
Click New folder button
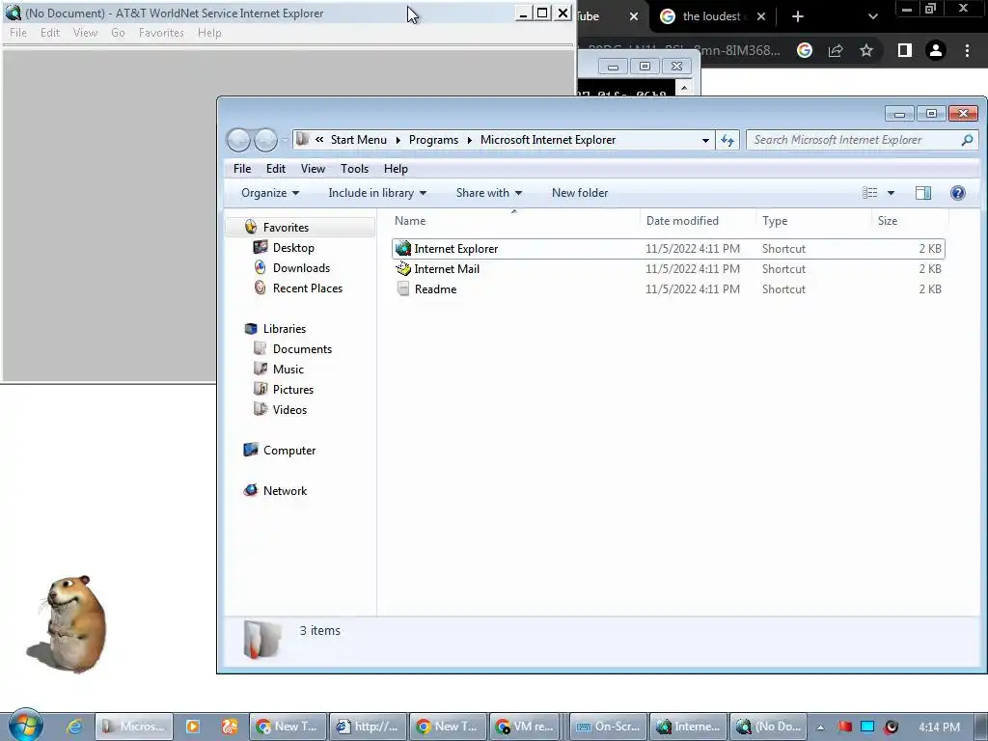pos(580,193)
